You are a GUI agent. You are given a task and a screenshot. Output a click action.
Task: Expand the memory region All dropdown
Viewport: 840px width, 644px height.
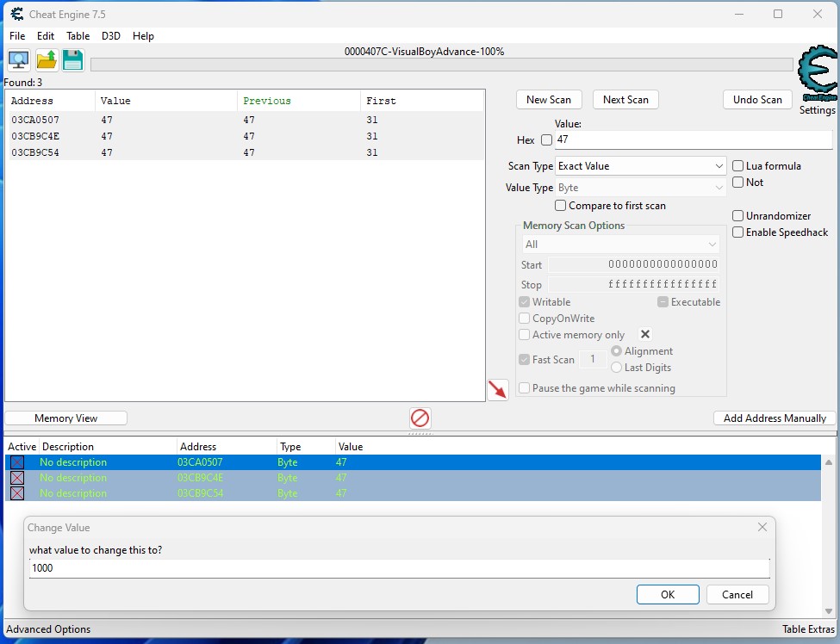pyautogui.click(x=620, y=245)
